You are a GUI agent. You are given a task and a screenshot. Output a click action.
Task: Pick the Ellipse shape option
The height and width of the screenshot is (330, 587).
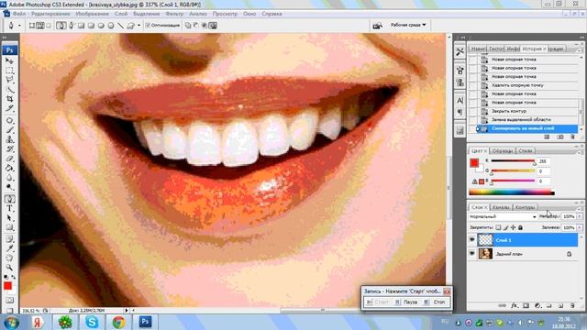(101, 26)
